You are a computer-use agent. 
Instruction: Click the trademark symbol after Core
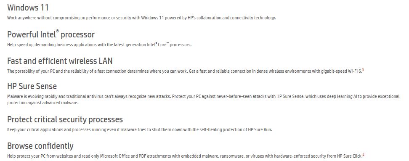pyautogui.click(x=168, y=43)
